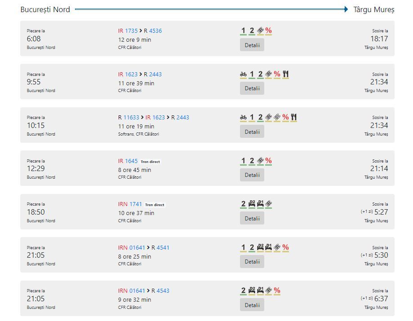Click the ticket reservation icon on the 6:08 train
413x321 pixels.
coord(260,31)
